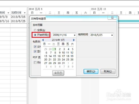
Task: Click the 完成时间 column header
Action: [x=16, y=12]
